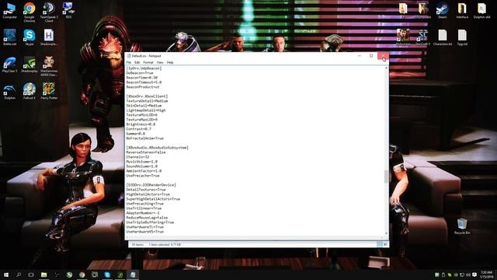Click the MusicVolume=1.0 line
Image resolution: width=497 pixels, height=280 pixels.
pos(141,162)
